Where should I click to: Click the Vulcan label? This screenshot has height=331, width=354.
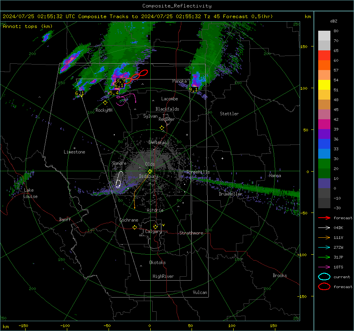[x=200, y=292]
